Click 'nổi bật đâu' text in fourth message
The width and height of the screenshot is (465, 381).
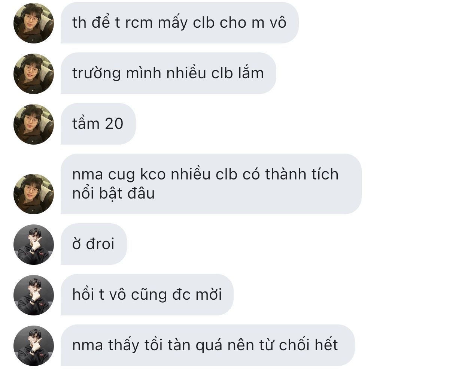pyautogui.click(x=113, y=194)
